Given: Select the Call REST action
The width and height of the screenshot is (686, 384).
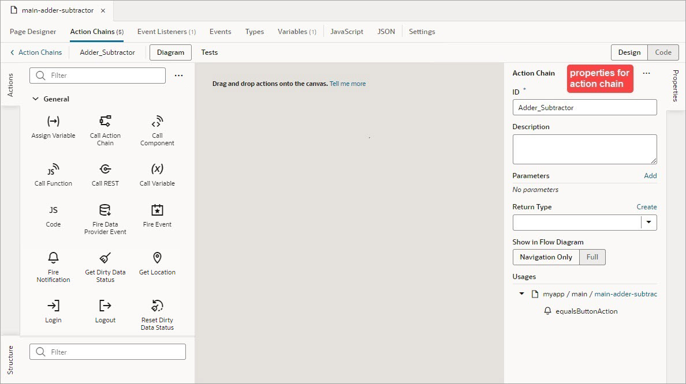Looking at the screenshot, I should coord(105,175).
